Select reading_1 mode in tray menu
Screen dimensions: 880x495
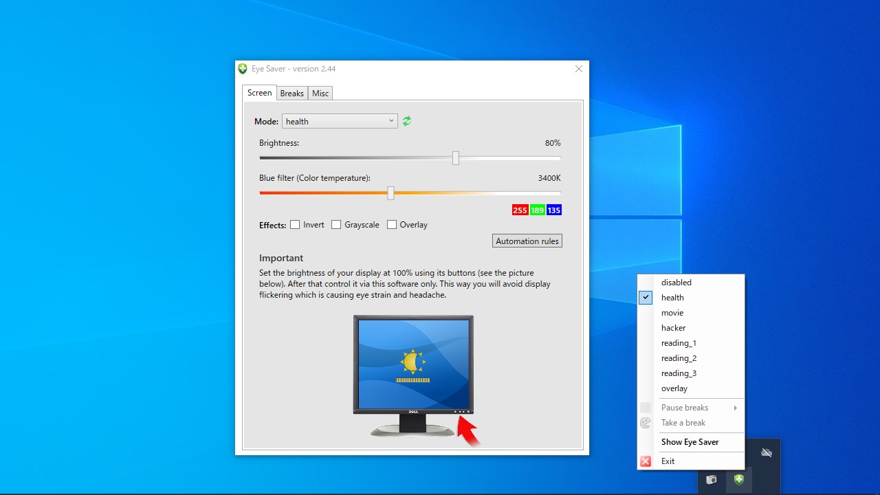pos(691,343)
